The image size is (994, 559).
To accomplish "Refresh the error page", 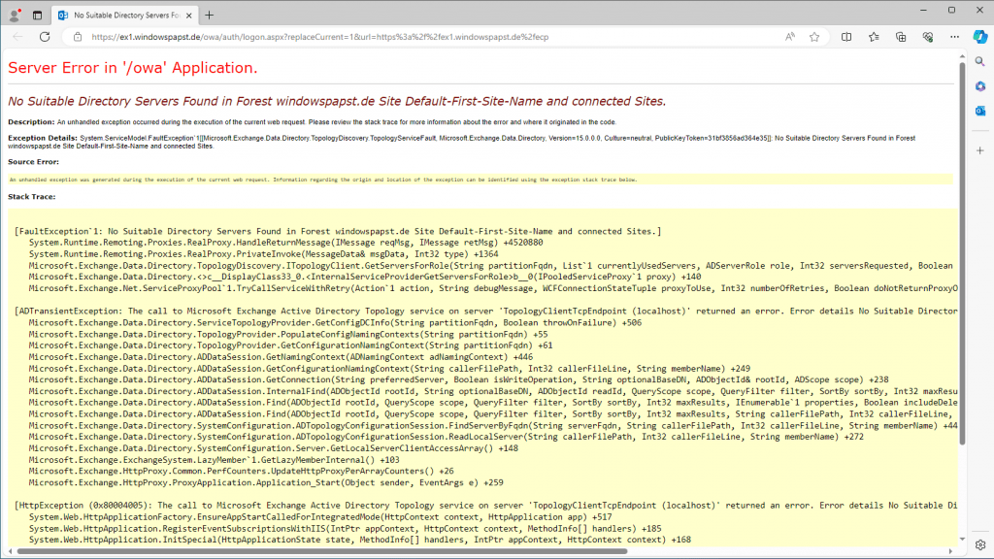I will coord(45,36).
